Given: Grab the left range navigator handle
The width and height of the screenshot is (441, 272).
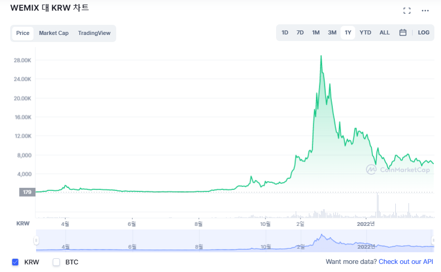Looking at the screenshot, I should pyautogui.click(x=36, y=240).
